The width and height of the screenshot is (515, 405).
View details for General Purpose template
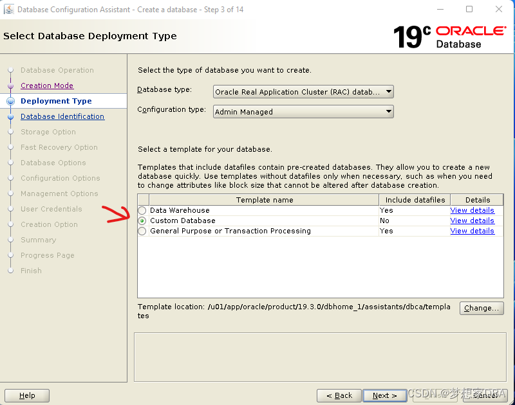click(x=473, y=231)
